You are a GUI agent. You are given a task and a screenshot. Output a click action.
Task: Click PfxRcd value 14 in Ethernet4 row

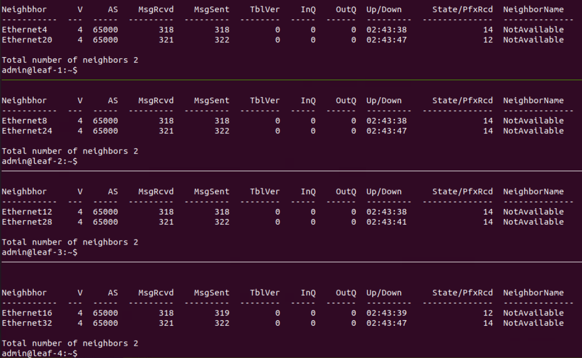[488, 30]
